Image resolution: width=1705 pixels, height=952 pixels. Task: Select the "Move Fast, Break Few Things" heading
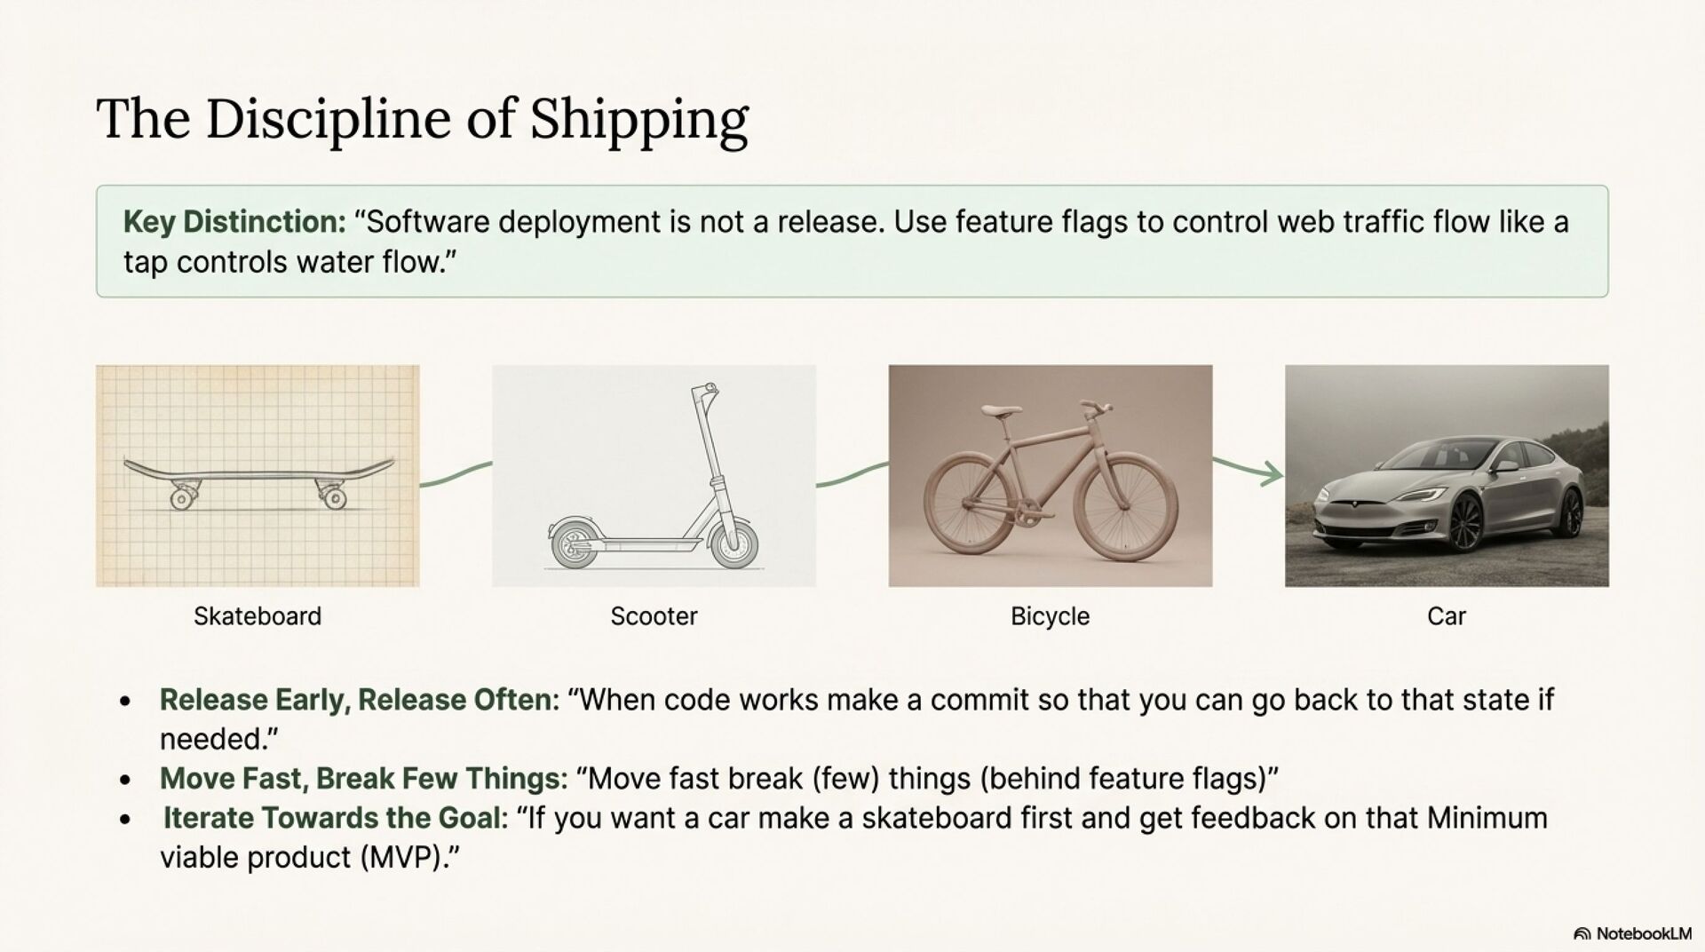pos(363,779)
